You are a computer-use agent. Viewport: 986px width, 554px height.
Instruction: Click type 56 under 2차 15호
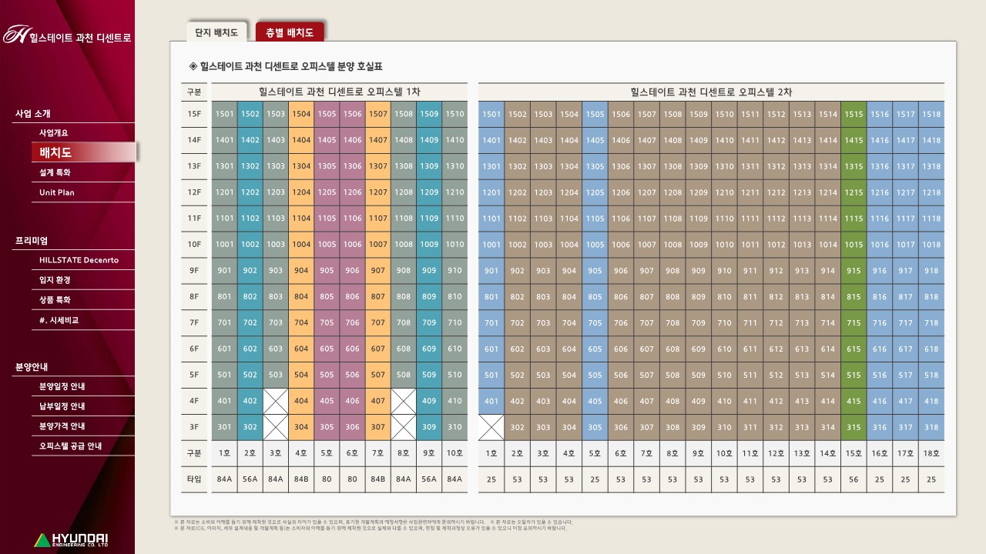tap(854, 479)
